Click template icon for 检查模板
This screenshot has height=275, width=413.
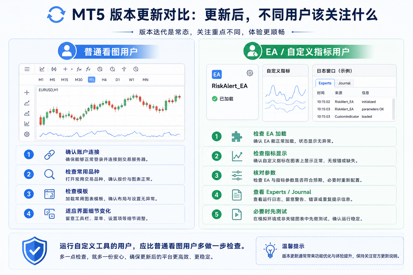pyautogui.click(x=49, y=194)
